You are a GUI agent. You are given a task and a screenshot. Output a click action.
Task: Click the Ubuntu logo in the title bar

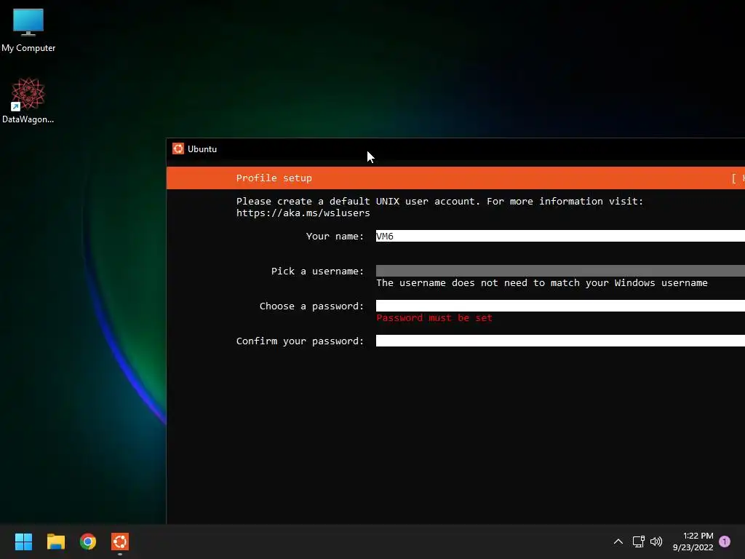[x=178, y=148]
